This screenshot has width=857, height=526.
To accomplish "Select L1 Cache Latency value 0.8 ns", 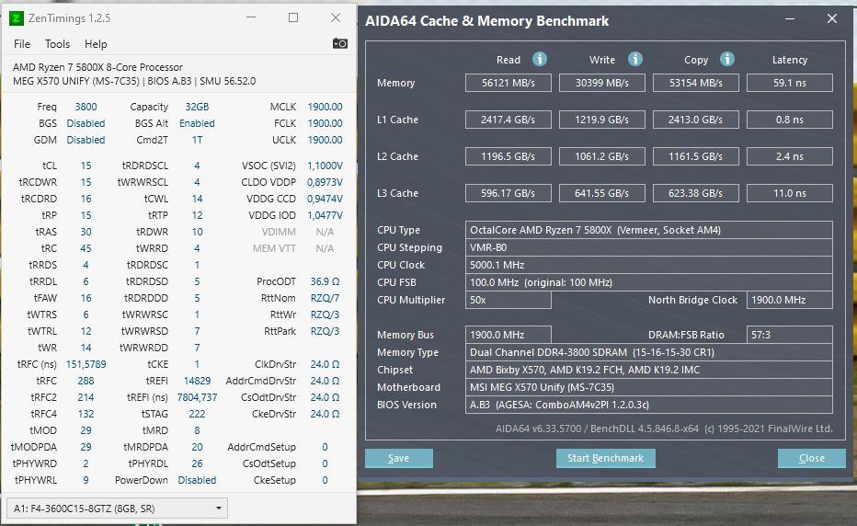I will [790, 120].
